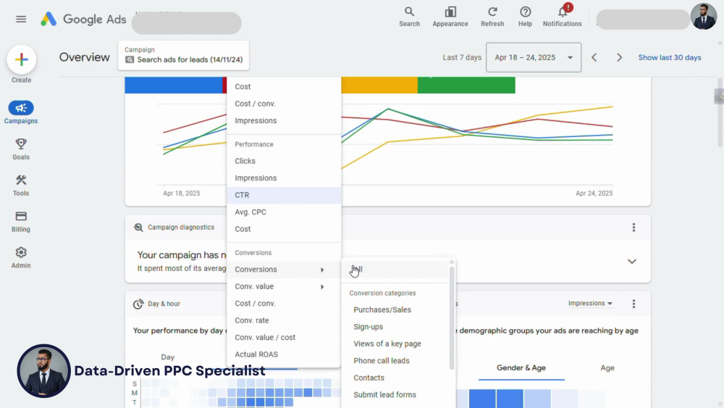This screenshot has width=724, height=408.
Task: Choose Contacts conversion category
Action: point(395,378)
